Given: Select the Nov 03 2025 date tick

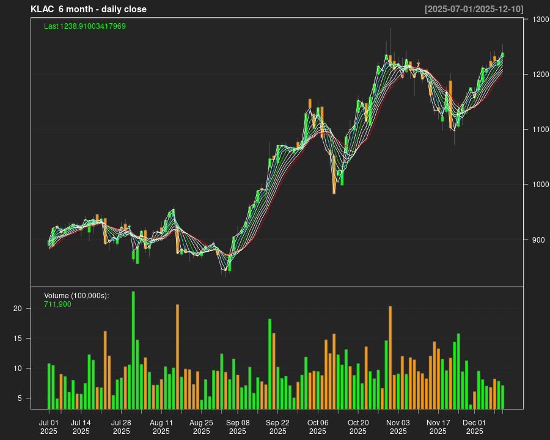Looking at the screenshot, I should click(398, 427).
